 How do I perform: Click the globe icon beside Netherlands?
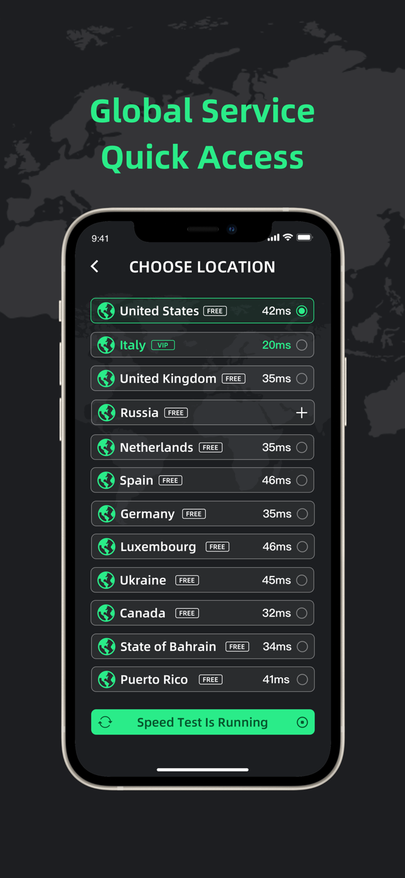tap(106, 447)
